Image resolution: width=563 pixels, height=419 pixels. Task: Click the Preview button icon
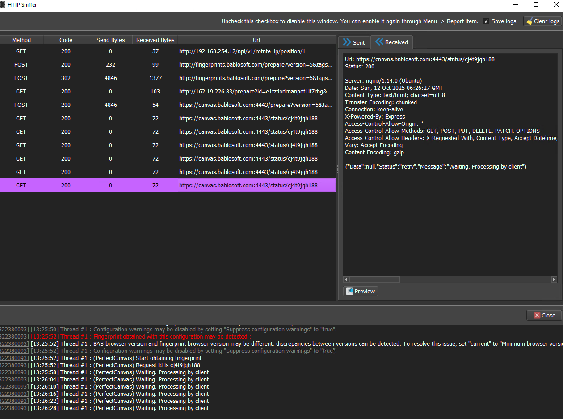(350, 291)
